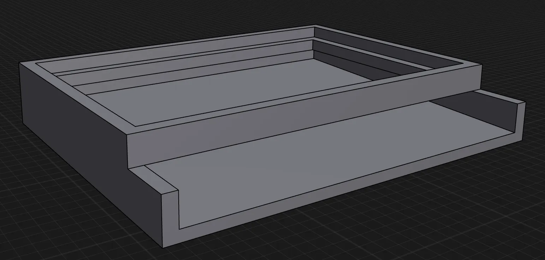This screenshot has height=260, width=545.
Task: Select the upper tray's long front wall face
Action: pyautogui.click(x=304, y=117)
